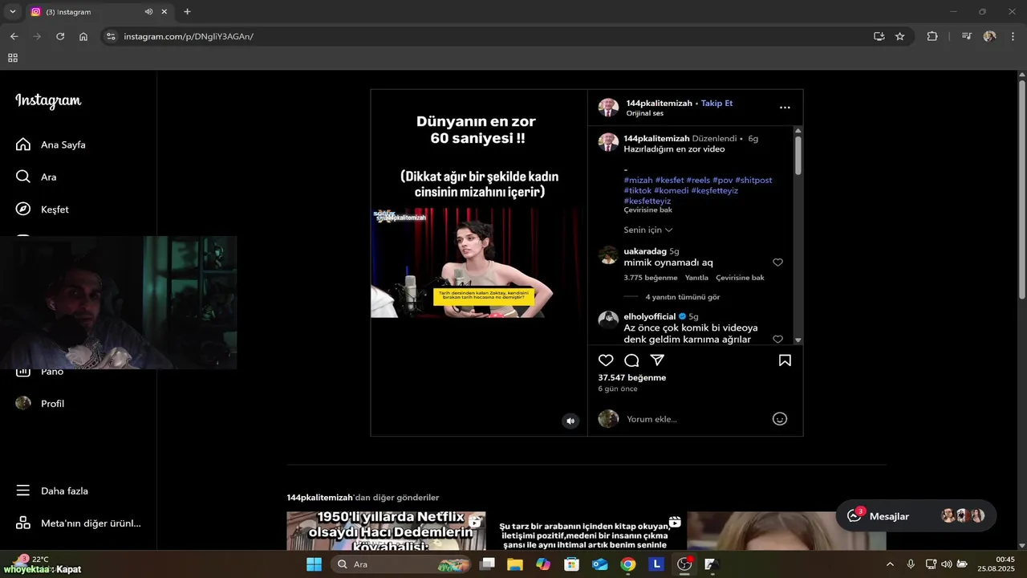1027x578 pixels.
Task: Open Chrome media controls icon
Action: 967,36
